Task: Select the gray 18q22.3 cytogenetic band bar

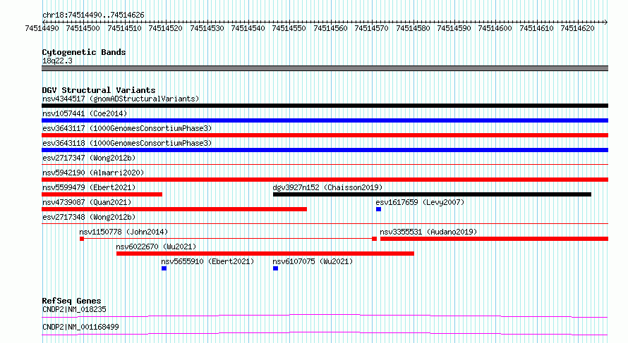Action: 325,68
